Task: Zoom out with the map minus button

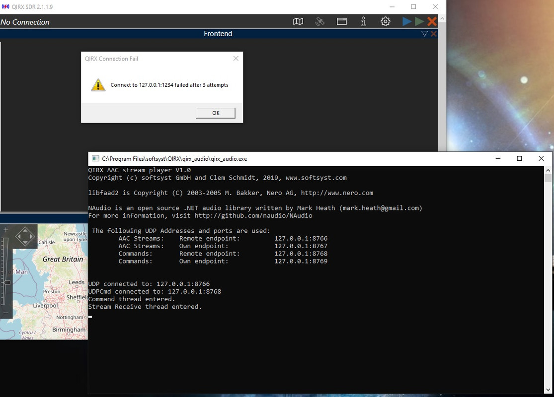Action: point(5,313)
